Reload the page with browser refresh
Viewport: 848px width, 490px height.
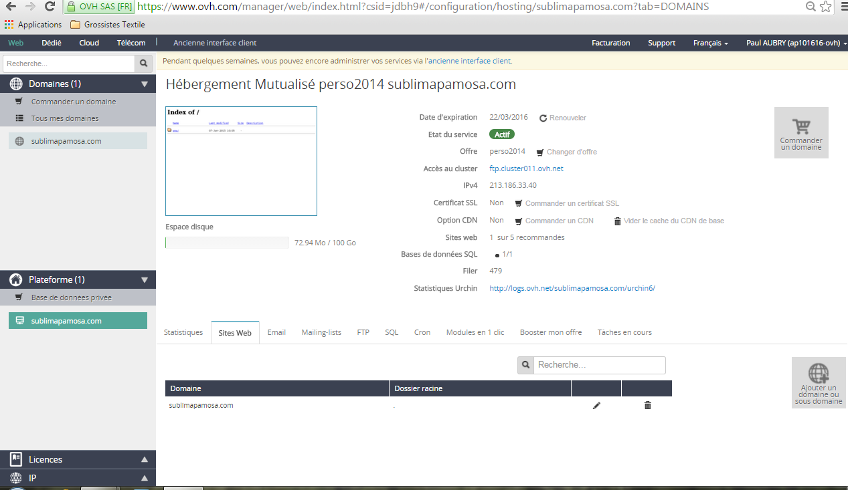[x=50, y=7]
